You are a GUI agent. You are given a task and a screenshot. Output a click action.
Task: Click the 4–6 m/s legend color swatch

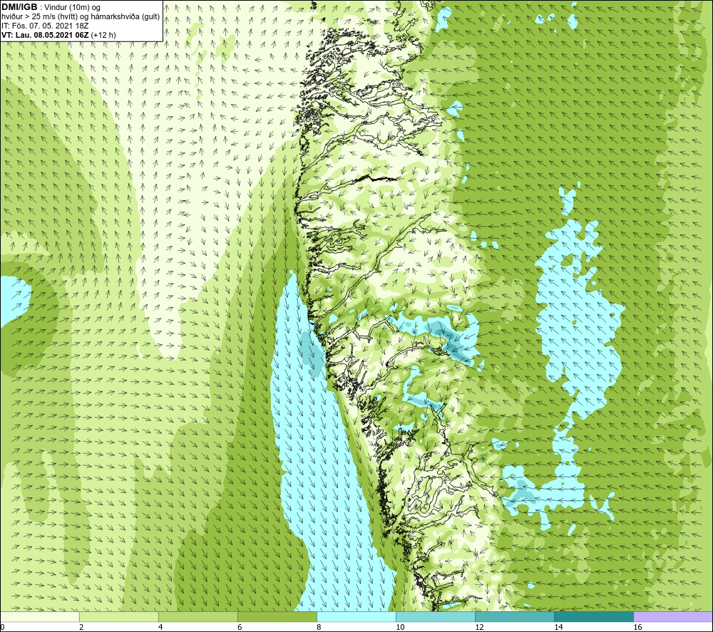tap(198, 616)
